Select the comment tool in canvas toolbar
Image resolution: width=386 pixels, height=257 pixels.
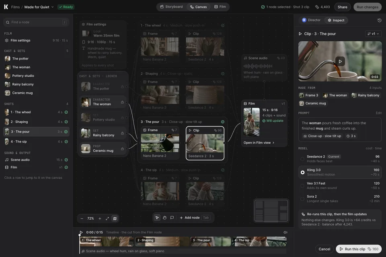(x=172, y=218)
